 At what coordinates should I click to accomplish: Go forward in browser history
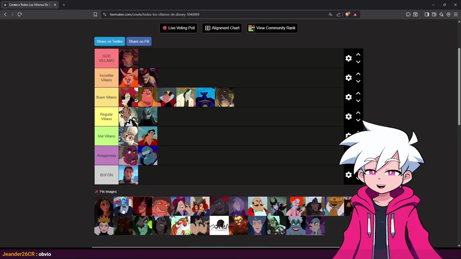(x=12, y=14)
